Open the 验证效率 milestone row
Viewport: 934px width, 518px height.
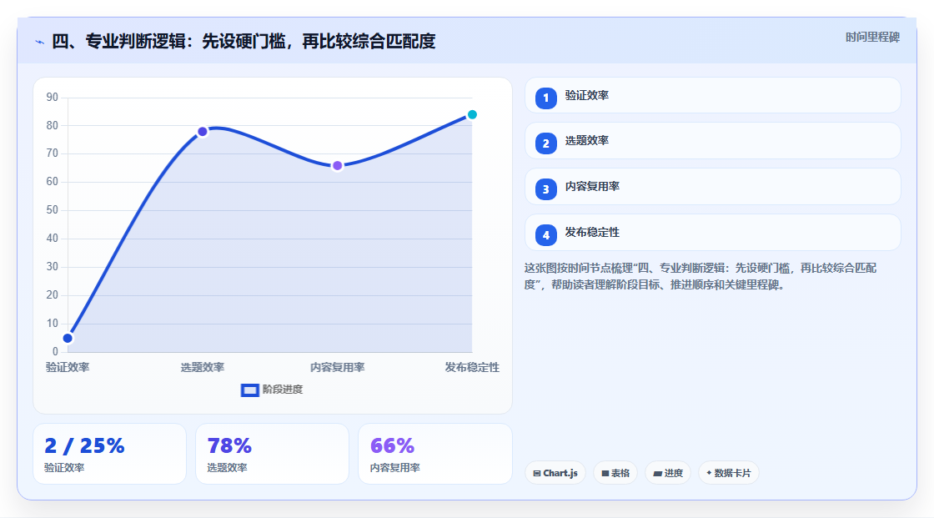tap(712, 95)
